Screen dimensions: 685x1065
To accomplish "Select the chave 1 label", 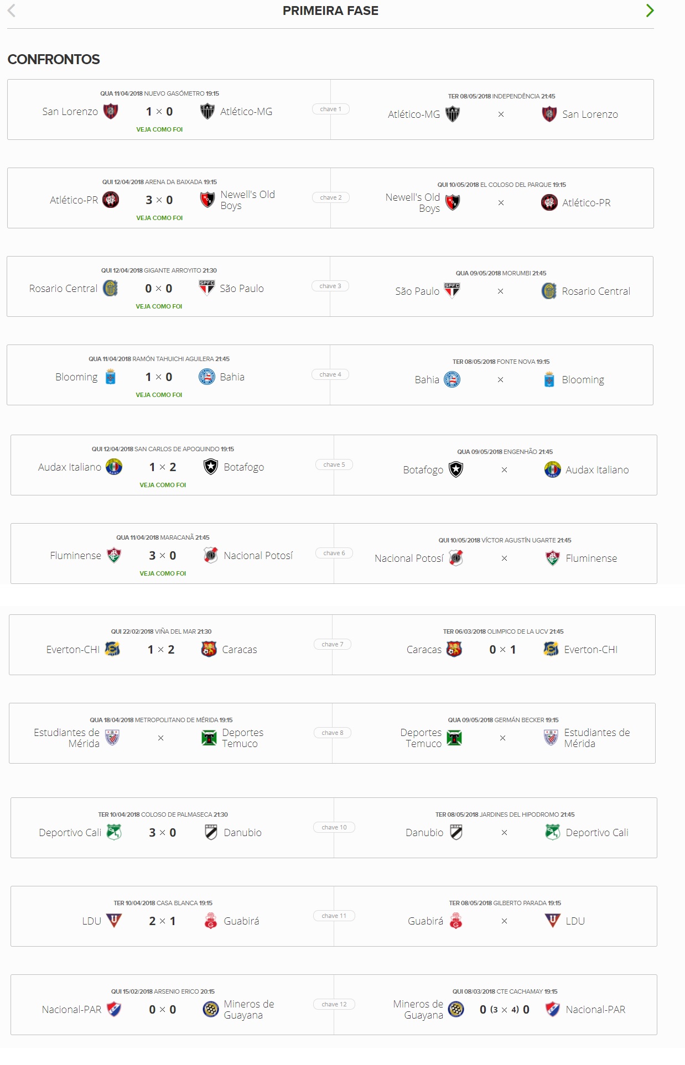I will click(330, 109).
